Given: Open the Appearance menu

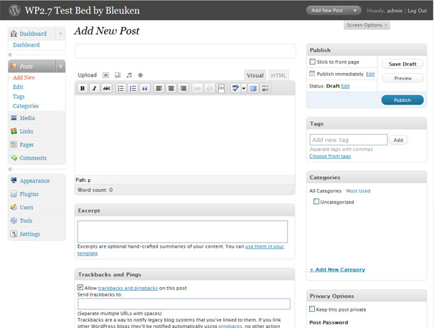Looking at the screenshot, I should point(34,180).
